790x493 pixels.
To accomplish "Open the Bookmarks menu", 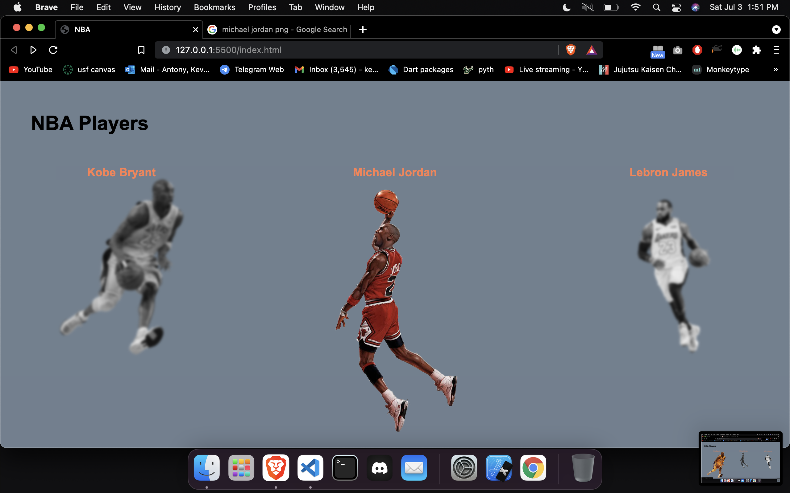I will pyautogui.click(x=214, y=7).
